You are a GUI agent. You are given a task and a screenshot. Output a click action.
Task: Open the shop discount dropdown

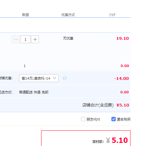pyautogui.click(x=39, y=78)
